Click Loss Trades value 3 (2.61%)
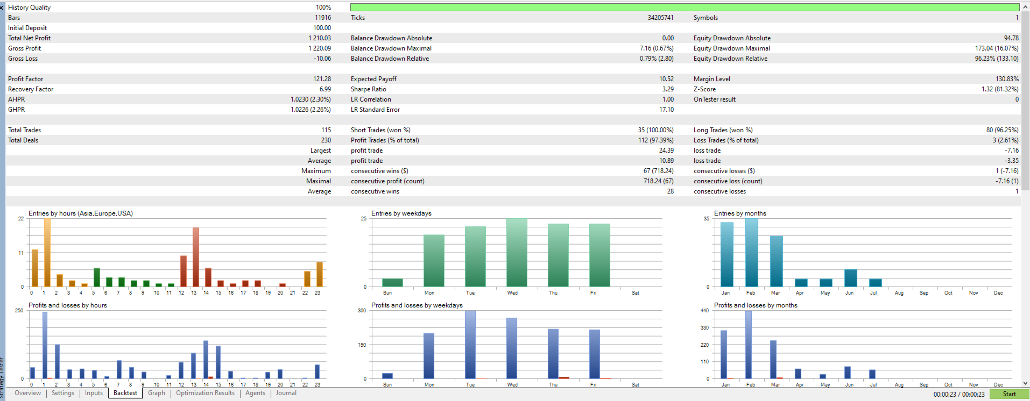 pyautogui.click(x=1006, y=140)
